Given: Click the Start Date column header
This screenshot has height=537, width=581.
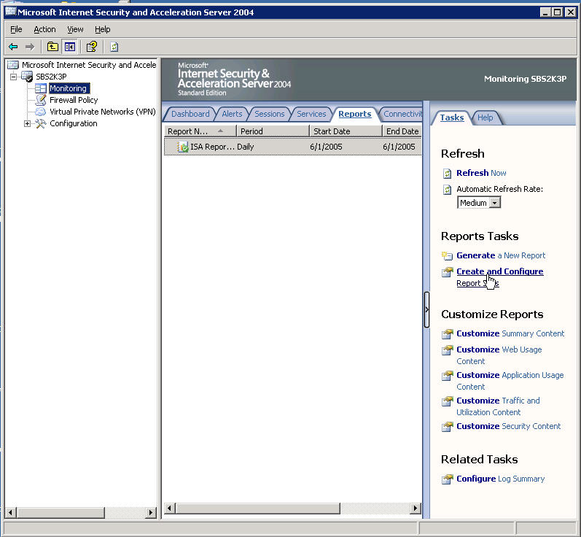Looking at the screenshot, I should click(346, 131).
